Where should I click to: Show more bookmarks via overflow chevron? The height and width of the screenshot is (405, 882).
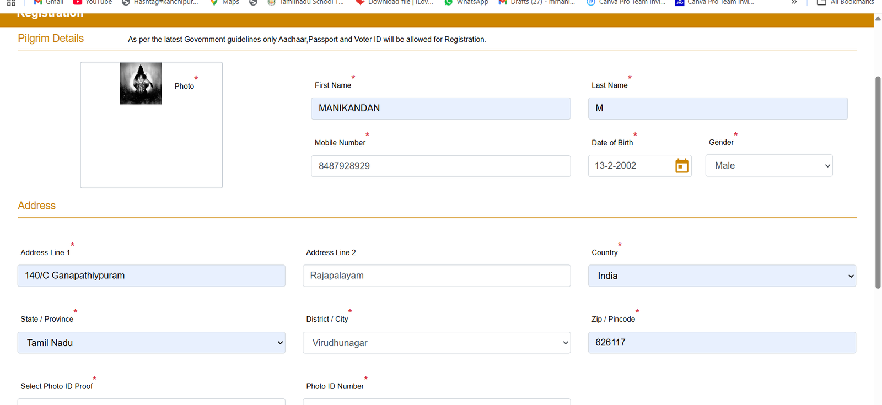(x=794, y=2)
